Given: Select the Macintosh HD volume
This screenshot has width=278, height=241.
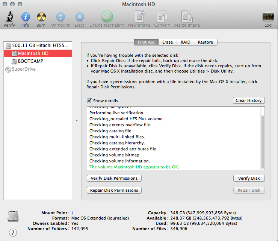Looking at the screenshot, I should coord(38,53).
